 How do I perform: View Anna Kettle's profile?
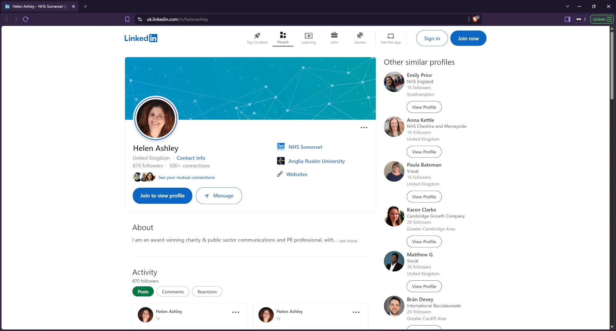(x=424, y=152)
